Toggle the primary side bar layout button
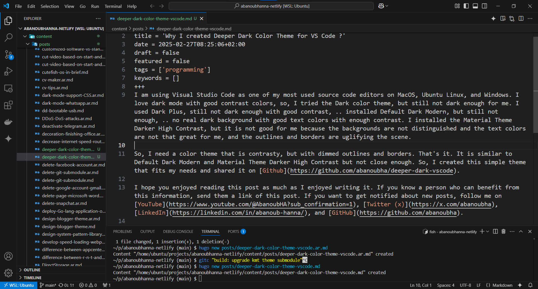The width and height of the screenshot is (538, 289). pyautogui.click(x=466, y=6)
